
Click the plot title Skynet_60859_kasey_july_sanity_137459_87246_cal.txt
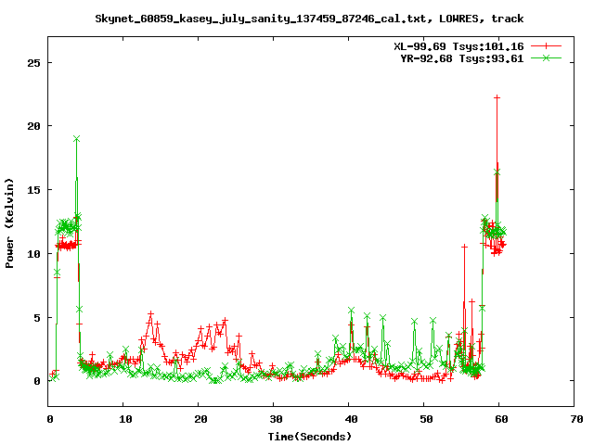tap(309, 19)
